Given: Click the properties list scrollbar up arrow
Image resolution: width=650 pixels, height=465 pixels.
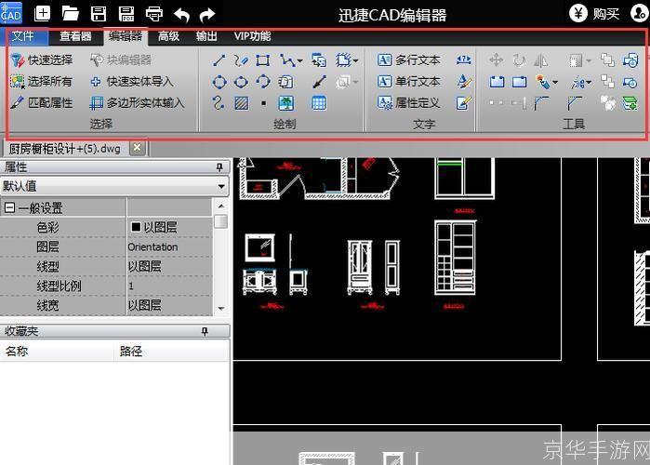Looking at the screenshot, I should pyautogui.click(x=221, y=206).
